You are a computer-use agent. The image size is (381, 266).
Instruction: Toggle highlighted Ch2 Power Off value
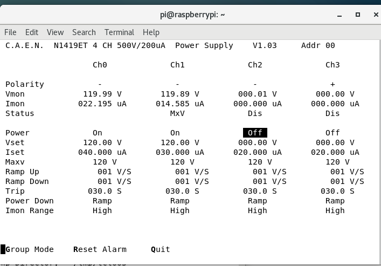pos(255,133)
